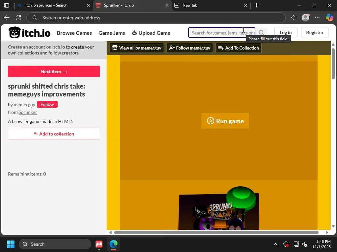The height and width of the screenshot is (252, 337).
Task: Click the muted volume tray icon
Action: [305, 244]
